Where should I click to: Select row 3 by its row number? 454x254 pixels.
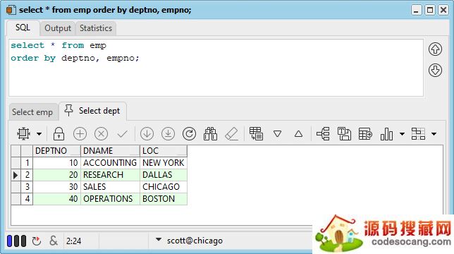pos(27,187)
